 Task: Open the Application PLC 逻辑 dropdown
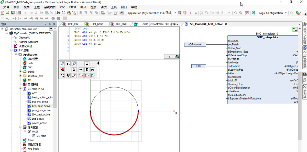(x=175, y=13)
